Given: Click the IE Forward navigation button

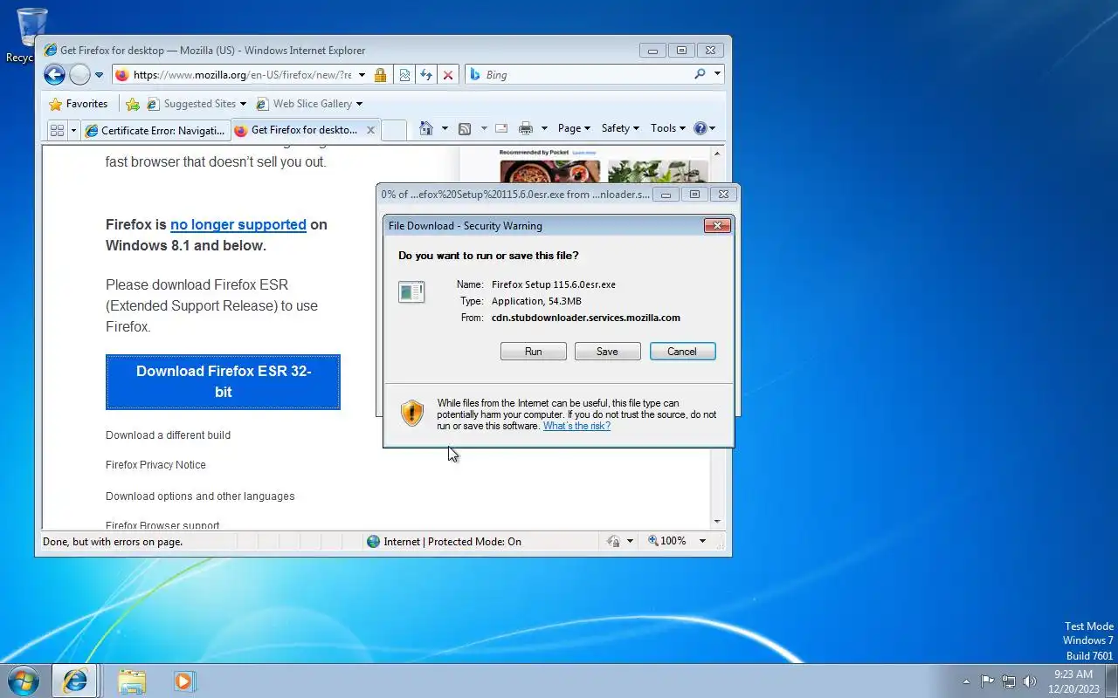Looking at the screenshot, I should coord(79,75).
